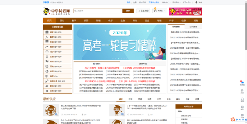Open 【上好课】2020年秋高中同步备课 link
This screenshot has height=124, width=247.
(x=139, y=68)
